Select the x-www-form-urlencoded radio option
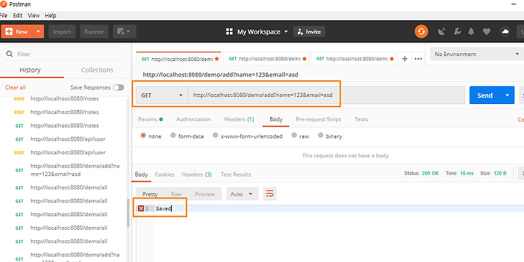 point(215,135)
